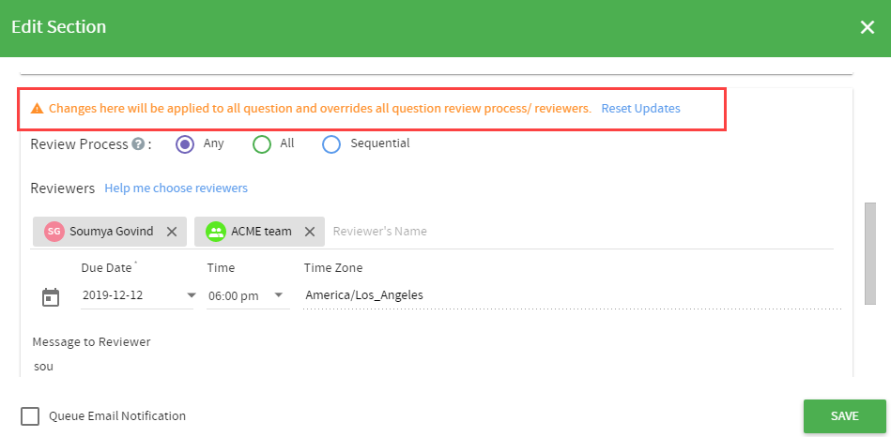Click the SG avatar of Soumya Govind
This screenshot has width=891, height=437.
54,232
